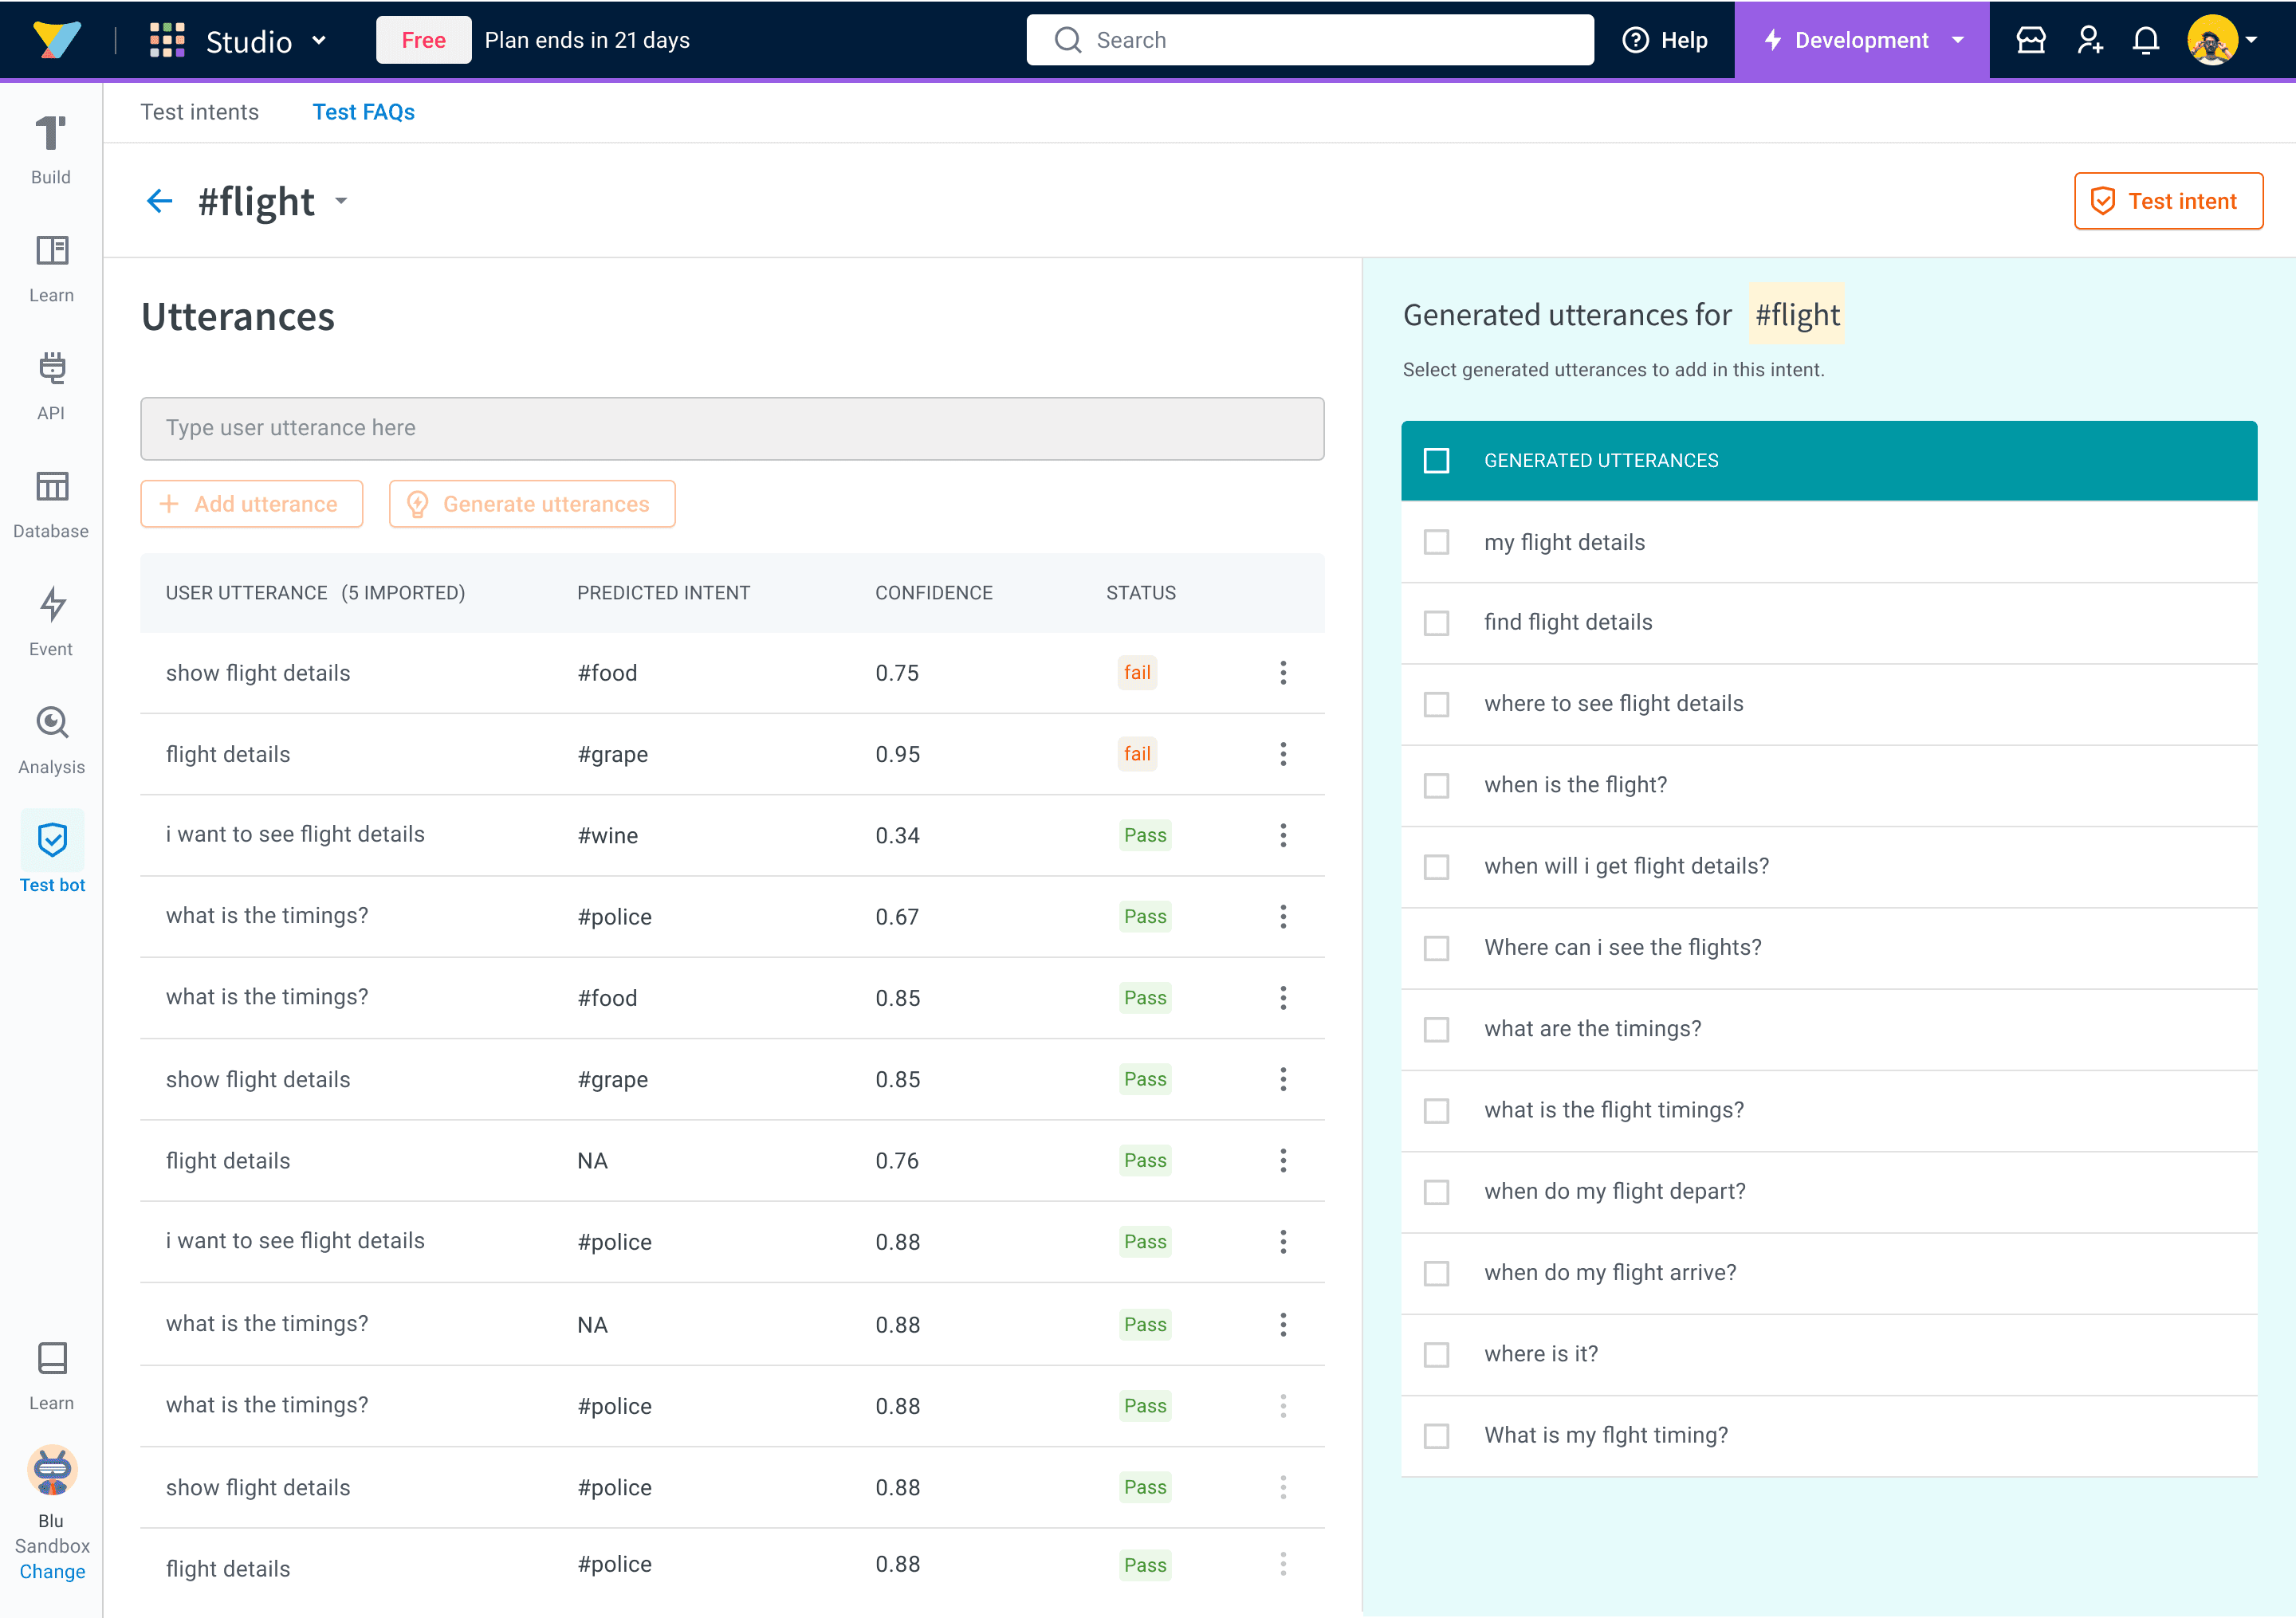
Task: Open options for 'what is the timings?' NA 0.88 row
Action: [x=1283, y=1325]
